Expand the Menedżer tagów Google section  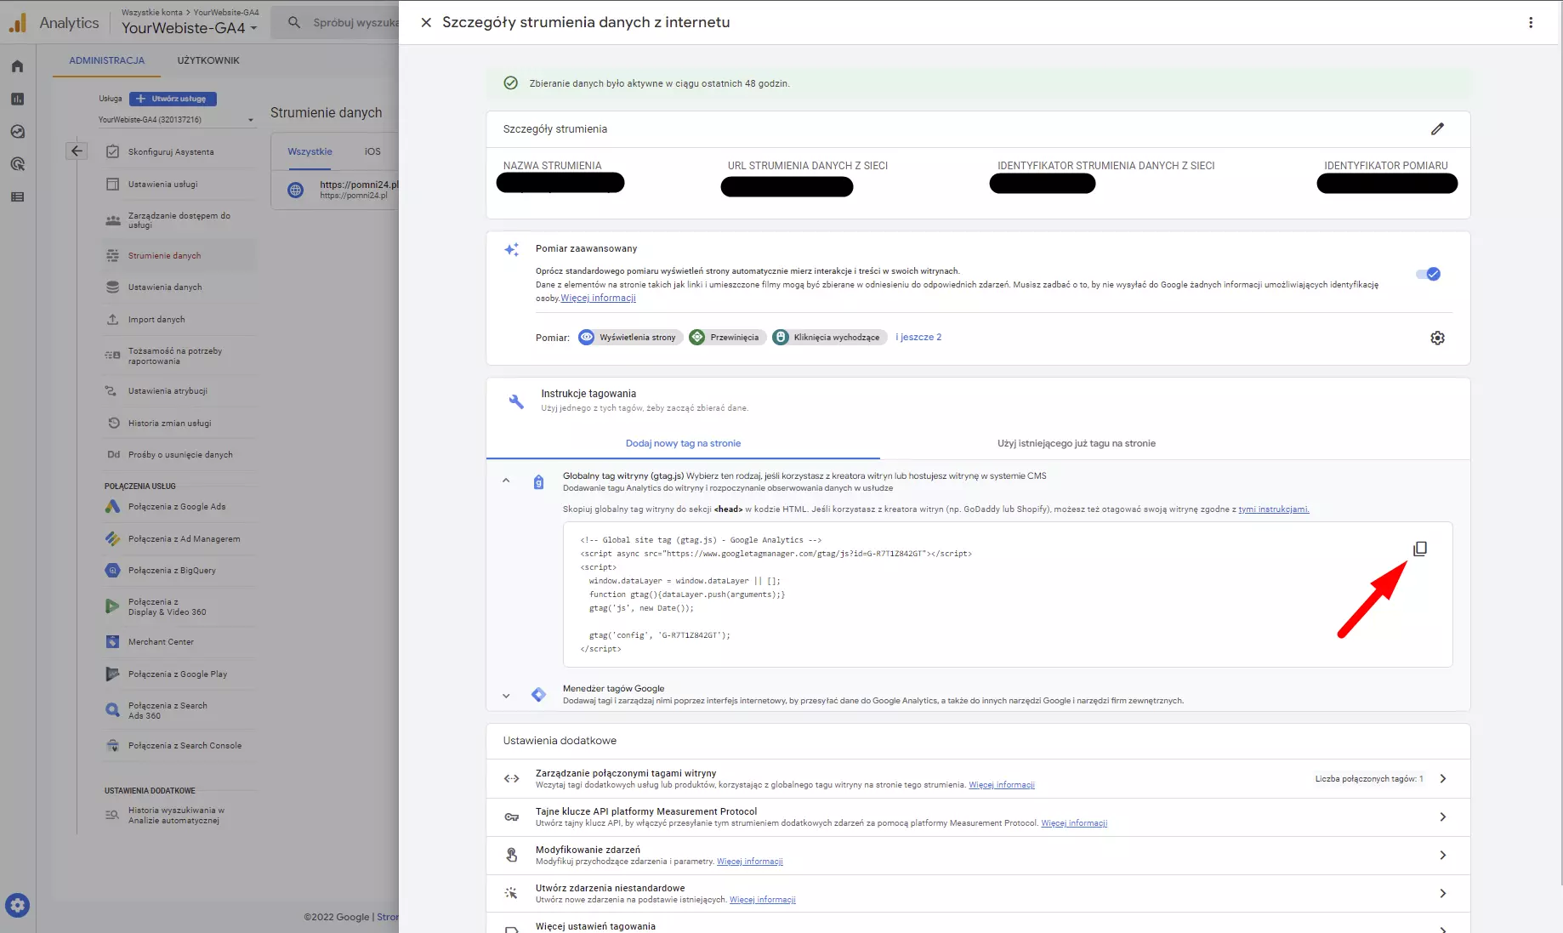506,696
